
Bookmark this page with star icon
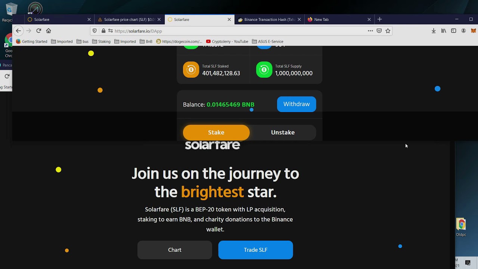click(388, 31)
